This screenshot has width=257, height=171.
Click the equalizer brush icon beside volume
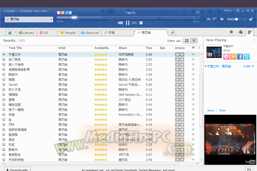pos(251,19)
